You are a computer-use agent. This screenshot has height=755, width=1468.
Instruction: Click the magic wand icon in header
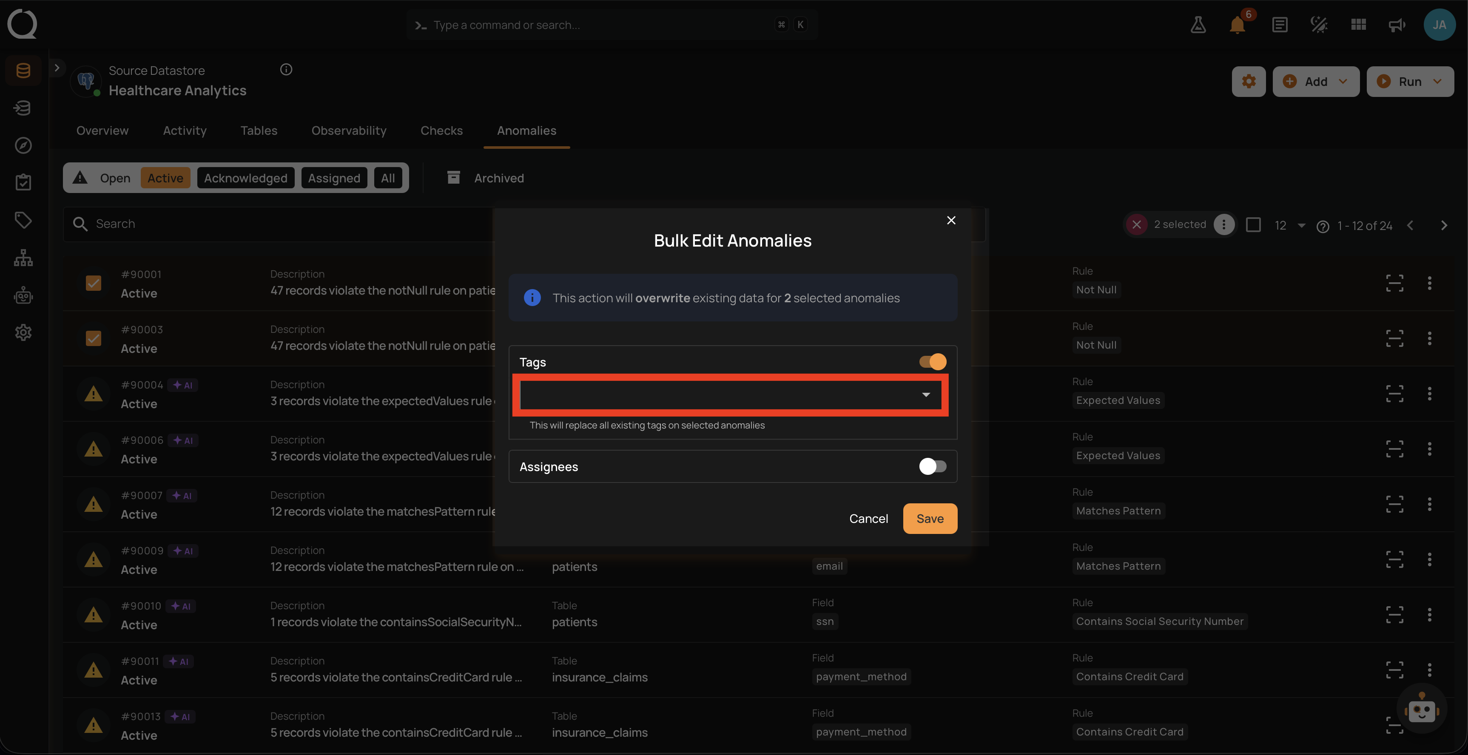pos(1319,25)
